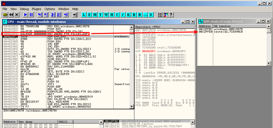Show Breakpoints window with B button
The width and height of the screenshot is (273, 128).
coord(134,15)
